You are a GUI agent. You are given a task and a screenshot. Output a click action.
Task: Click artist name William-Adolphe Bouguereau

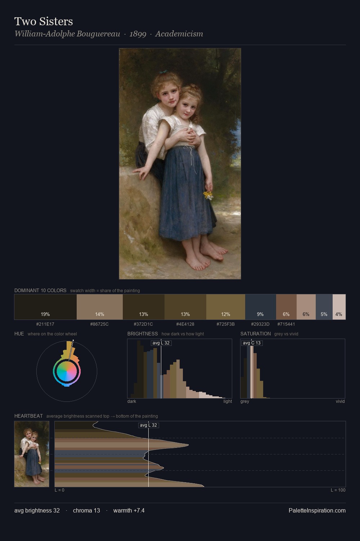[67, 34]
